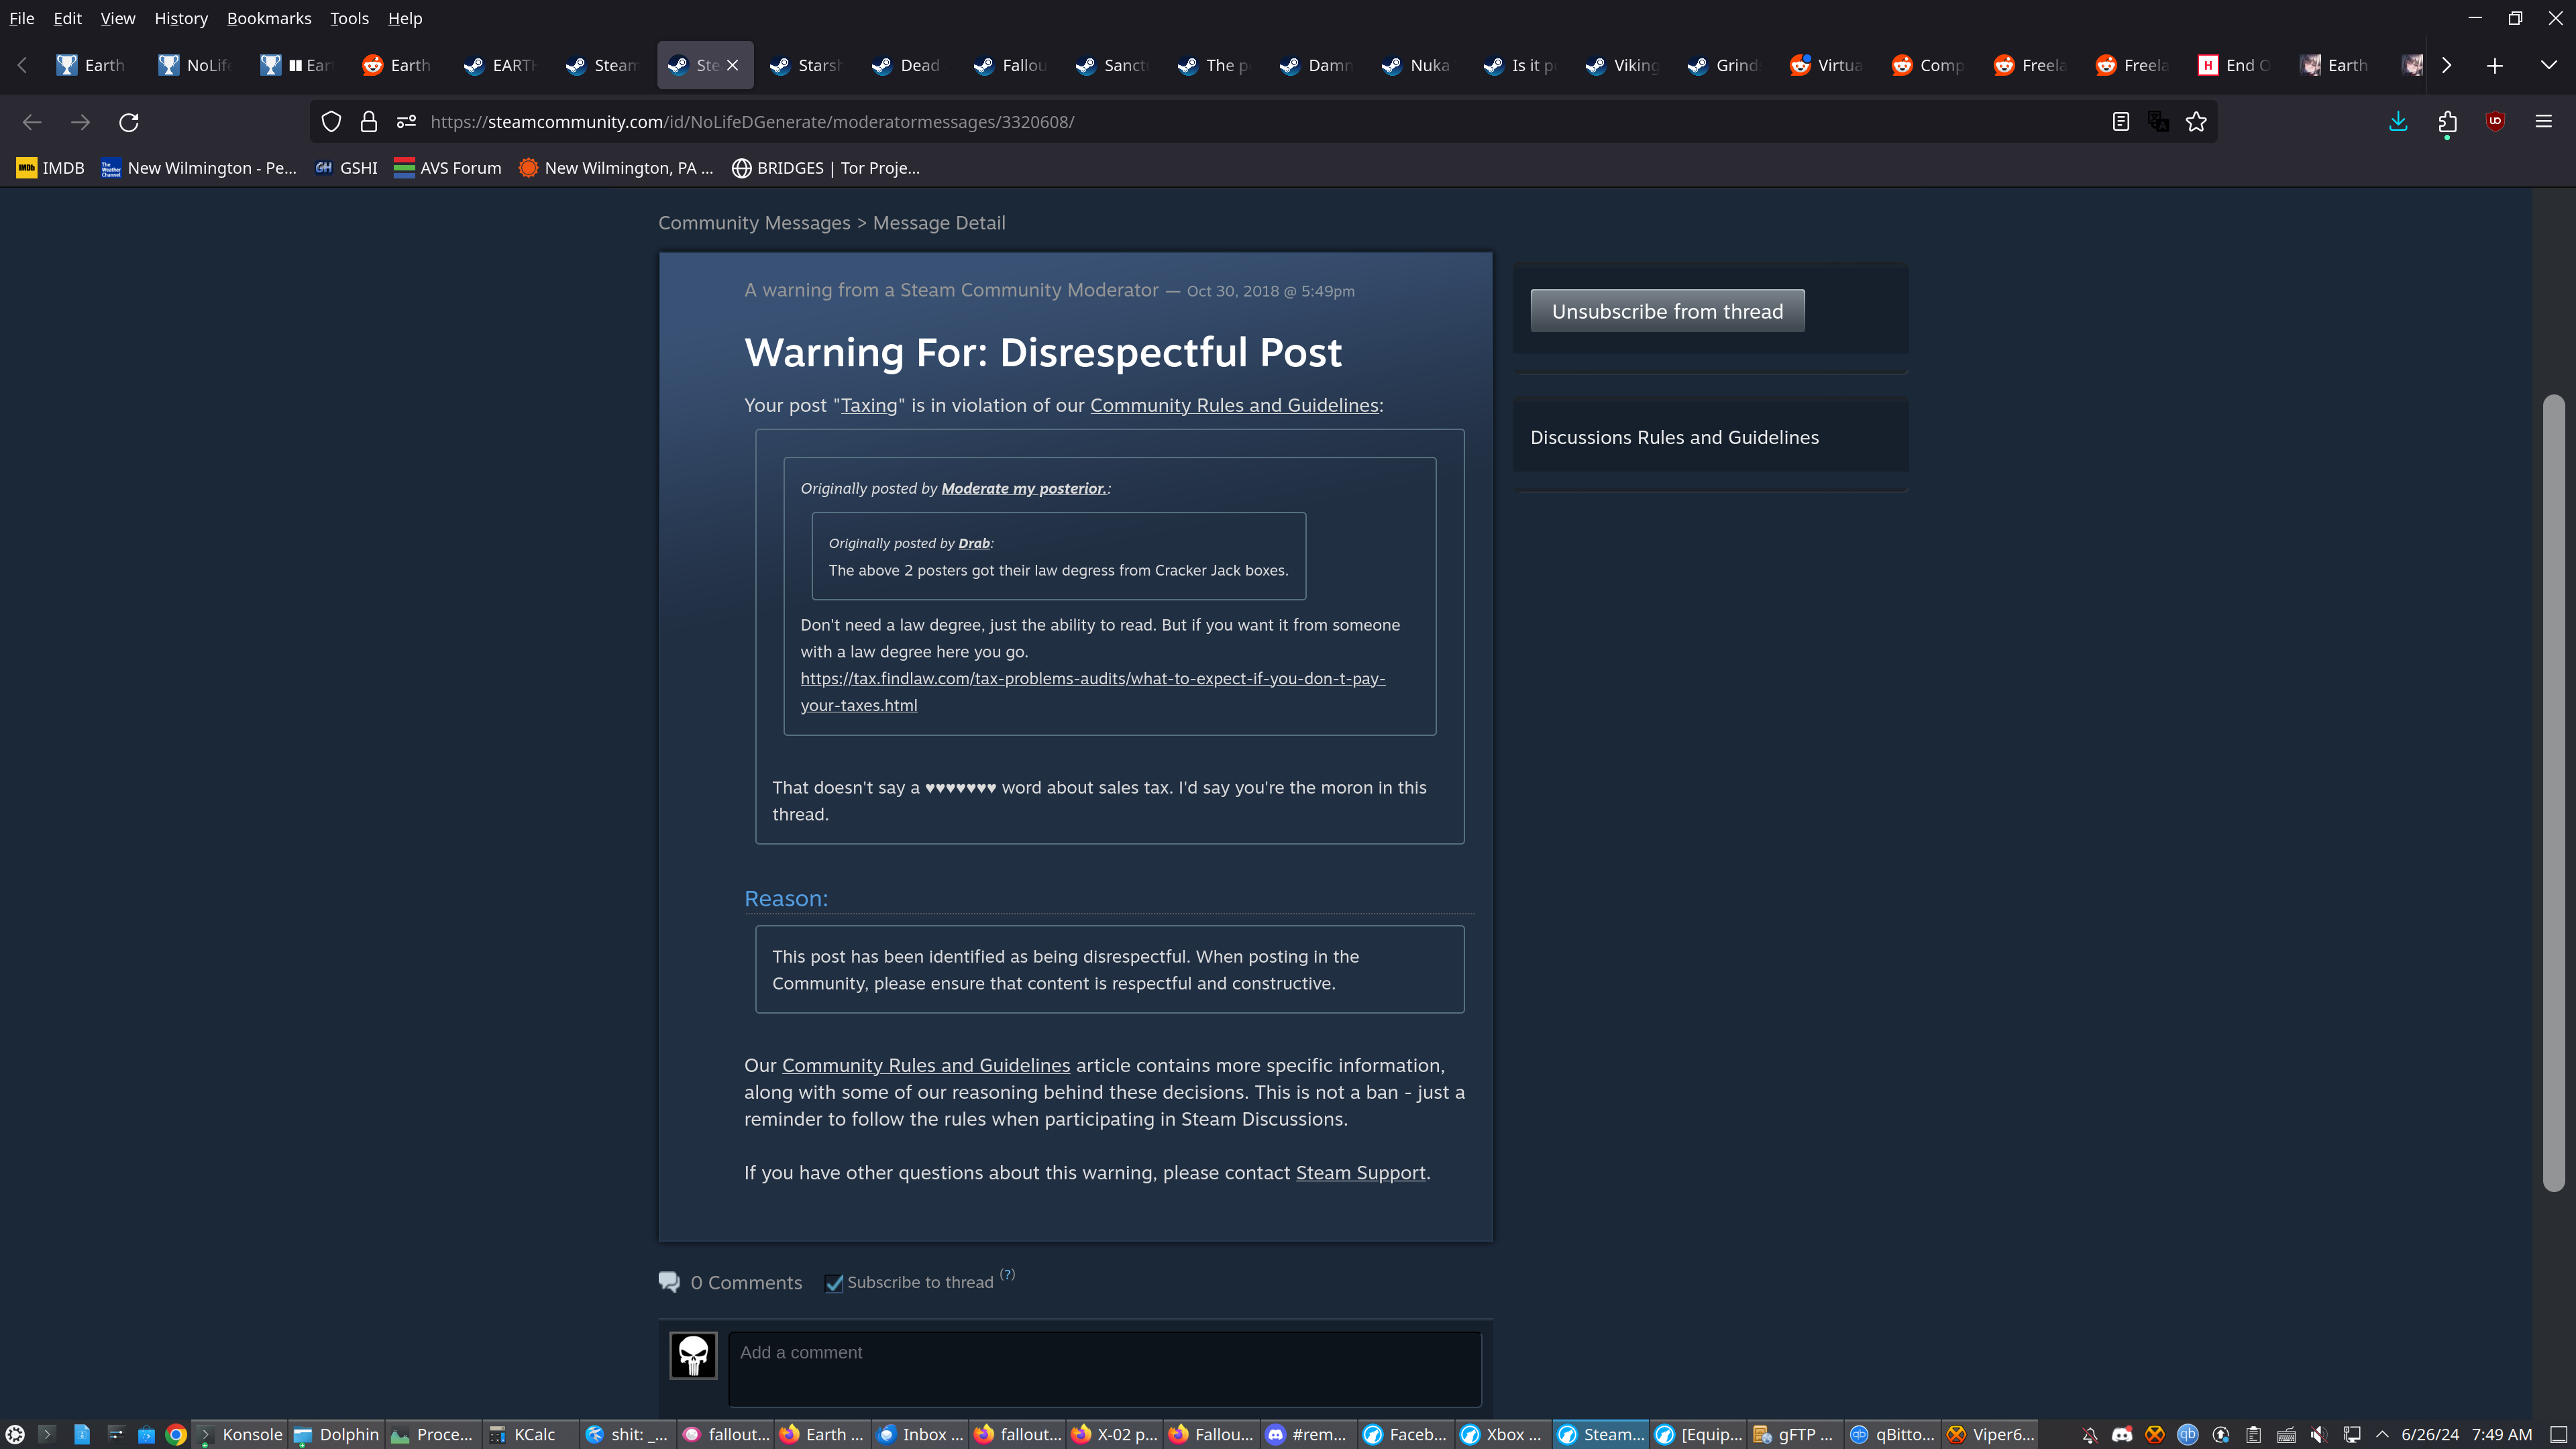Reload the current page
Image resolution: width=2576 pixels, height=1449 pixels.
(x=129, y=122)
